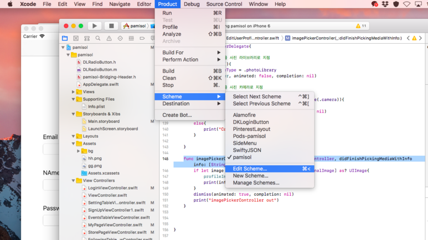The height and width of the screenshot is (240, 428).
Task: Click the Wi-Fi icon in menu bar
Action: point(407,4)
